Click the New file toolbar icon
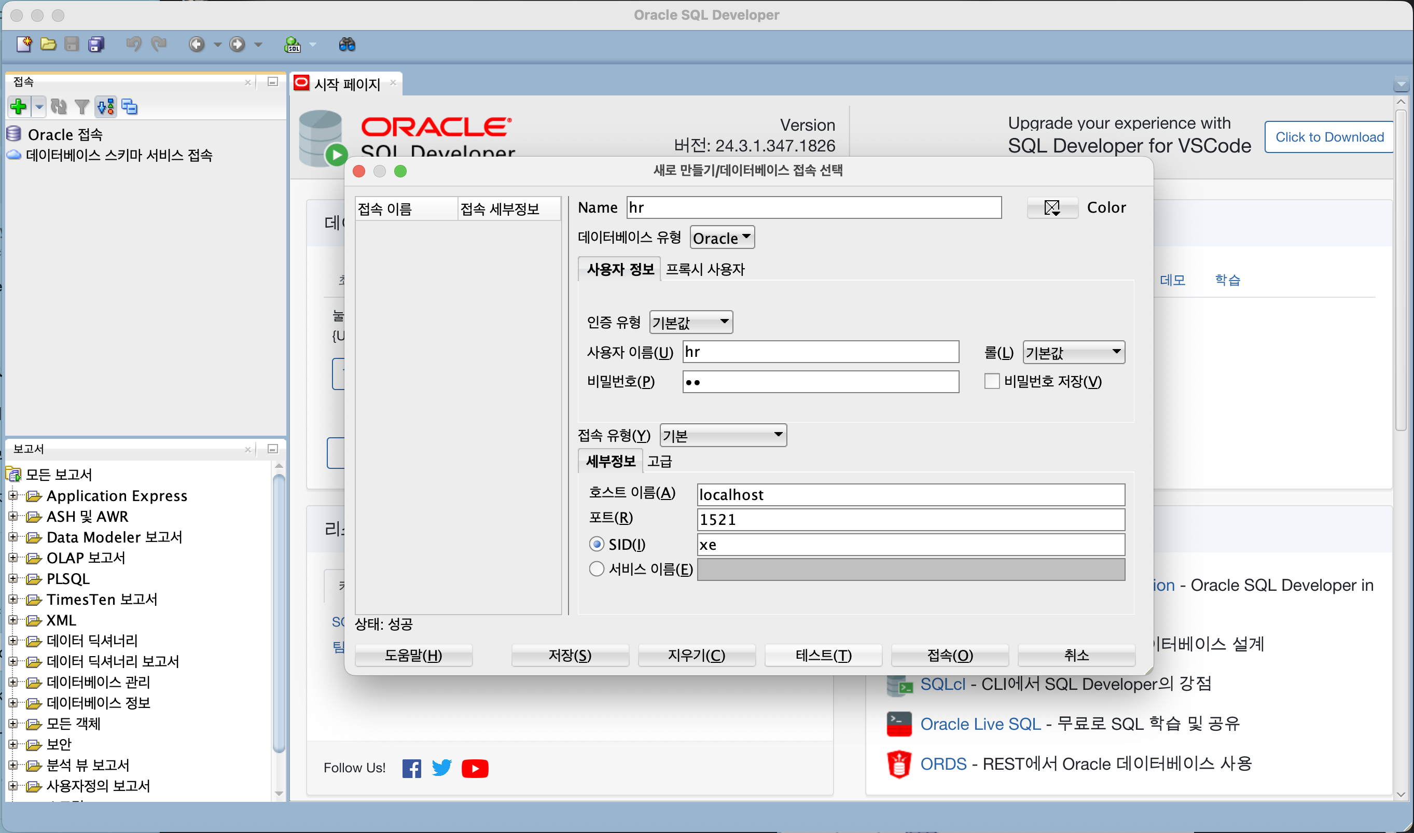The height and width of the screenshot is (833, 1414). (24, 44)
